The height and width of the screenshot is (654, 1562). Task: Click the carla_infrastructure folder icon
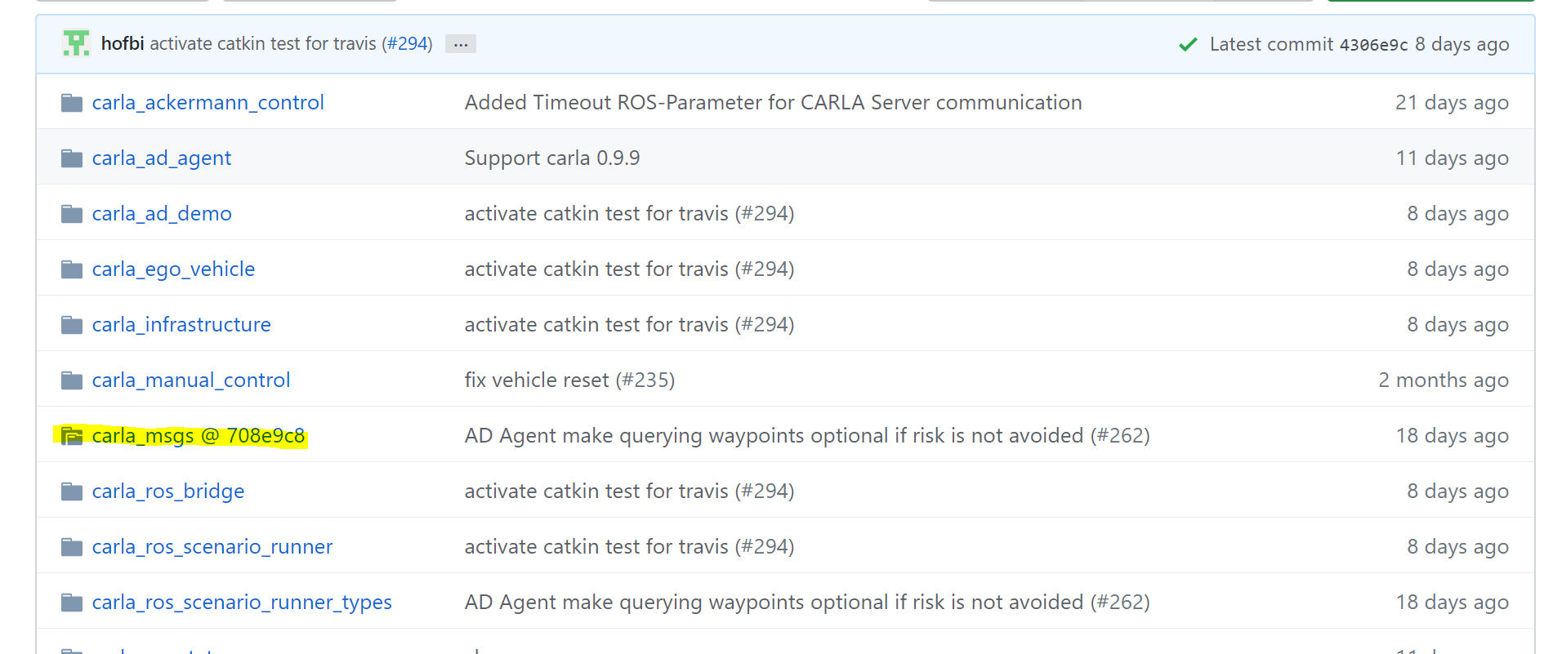tap(72, 325)
